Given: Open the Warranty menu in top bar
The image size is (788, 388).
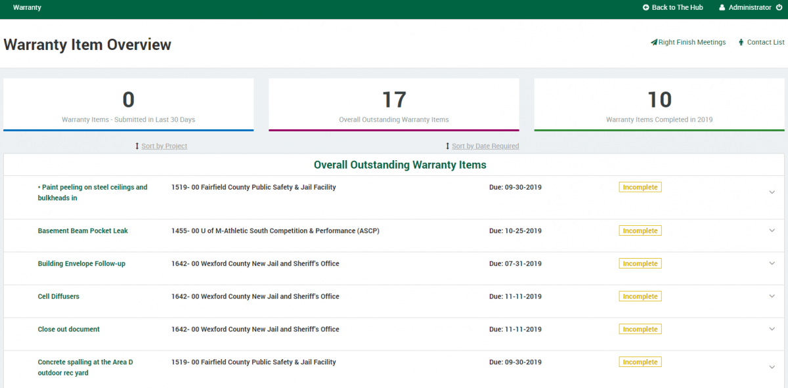Looking at the screenshot, I should tap(27, 7).
